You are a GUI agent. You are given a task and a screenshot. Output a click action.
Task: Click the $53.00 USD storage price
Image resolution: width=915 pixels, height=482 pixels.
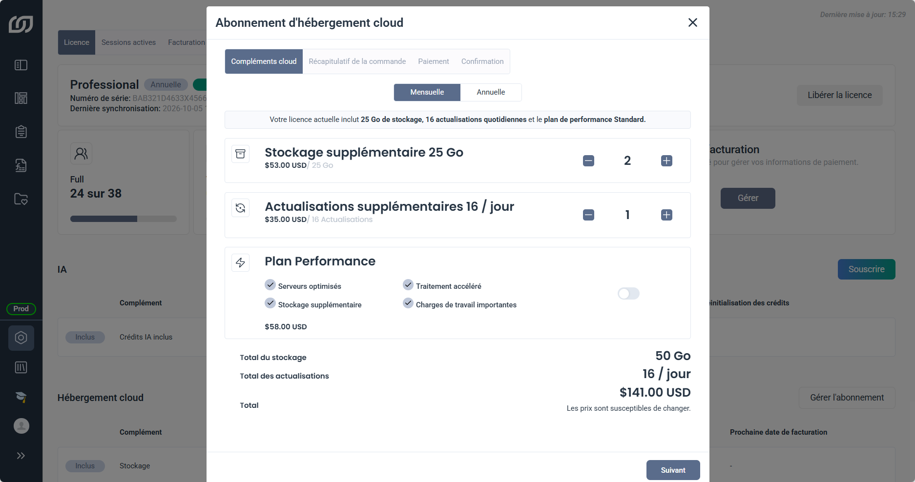[x=286, y=165]
